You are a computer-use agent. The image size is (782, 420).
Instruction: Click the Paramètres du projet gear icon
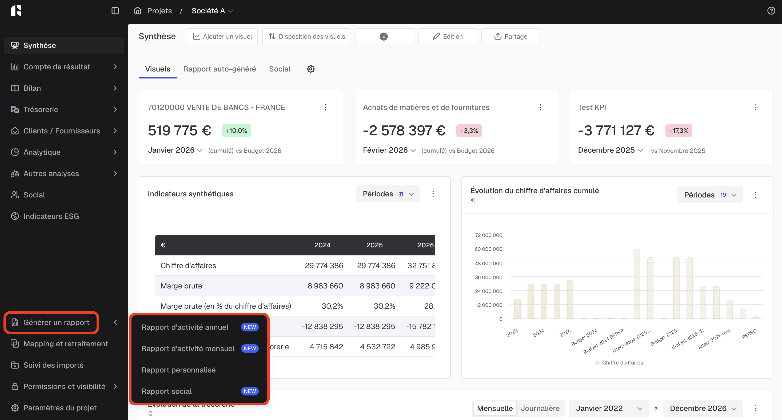(x=15, y=407)
